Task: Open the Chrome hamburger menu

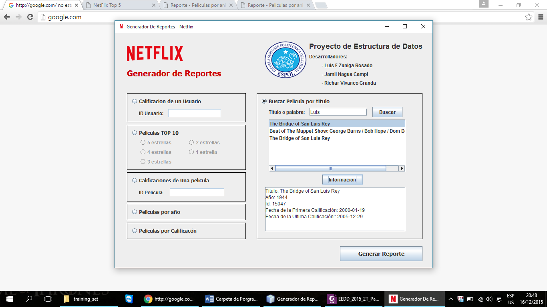Action: (x=540, y=17)
